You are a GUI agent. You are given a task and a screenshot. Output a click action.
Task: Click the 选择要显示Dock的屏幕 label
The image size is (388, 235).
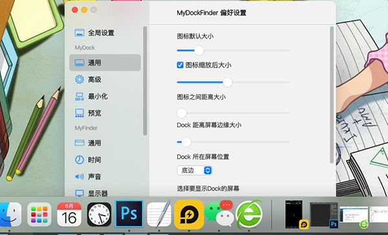point(208,189)
